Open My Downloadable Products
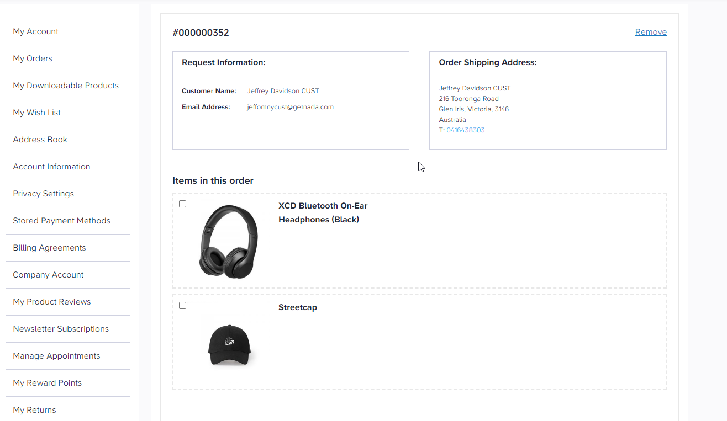The width and height of the screenshot is (727, 421). [x=66, y=86]
